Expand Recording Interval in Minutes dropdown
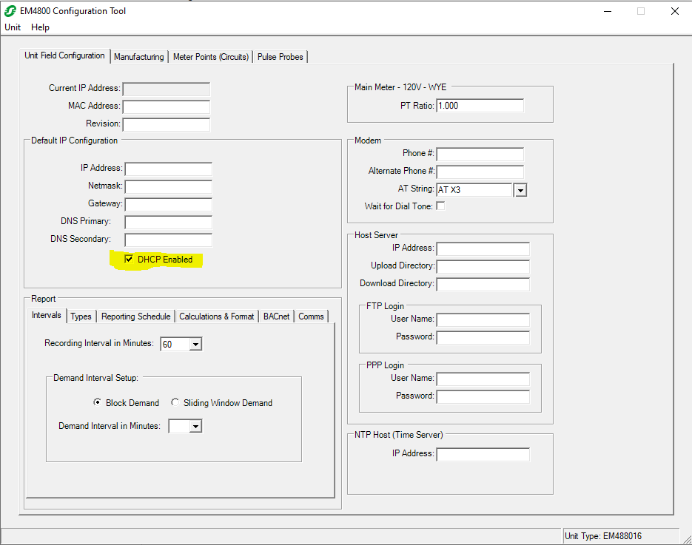The image size is (692, 545). click(x=195, y=344)
